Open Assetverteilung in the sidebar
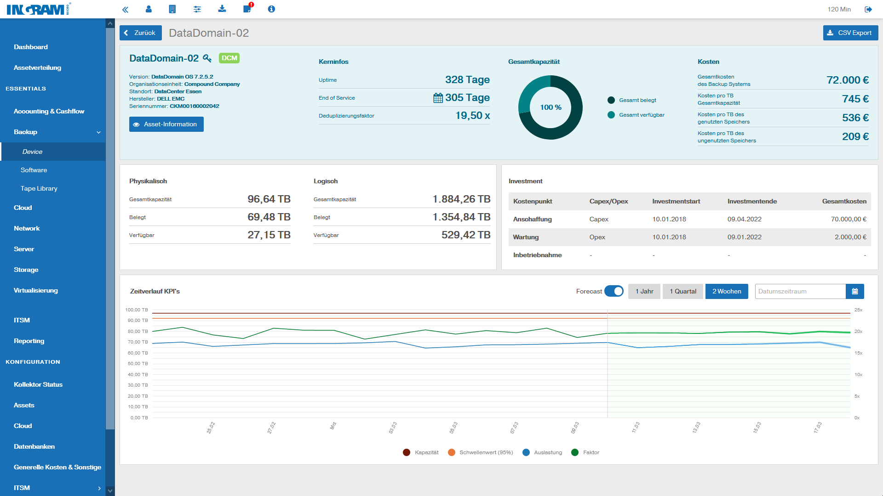883x496 pixels. tap(37, 68)
